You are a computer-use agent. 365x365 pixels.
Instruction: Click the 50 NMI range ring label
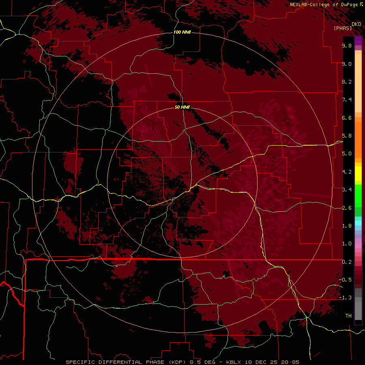pos(182,107)
